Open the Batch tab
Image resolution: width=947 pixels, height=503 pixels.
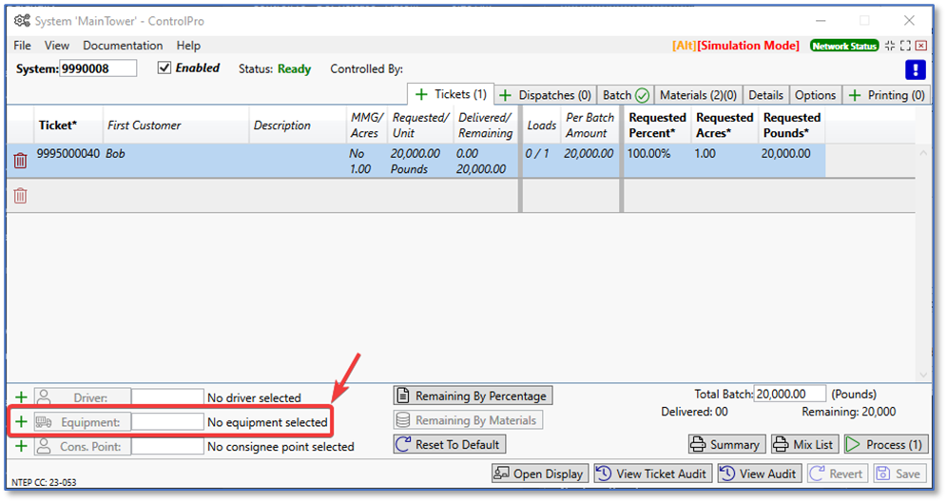click(626, 95)
